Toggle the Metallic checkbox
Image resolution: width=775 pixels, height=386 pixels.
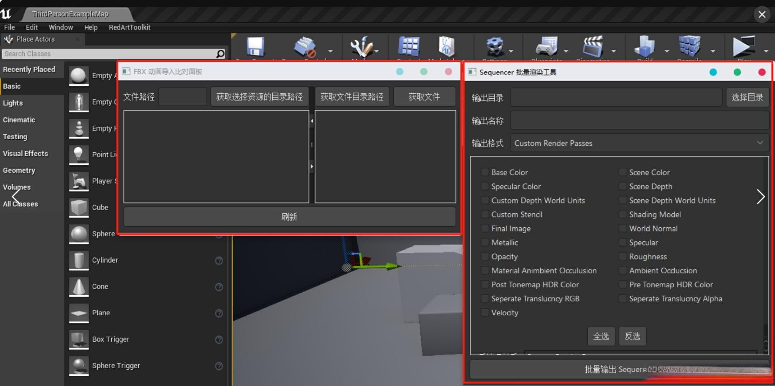485,243
